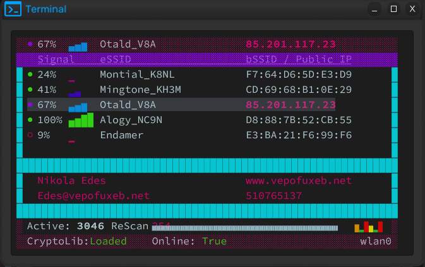The height and width of the screenshot is (267, 425).
Task: Click the green signal bars for Alogy_NC9N
Action: click(x=81, y=120)
